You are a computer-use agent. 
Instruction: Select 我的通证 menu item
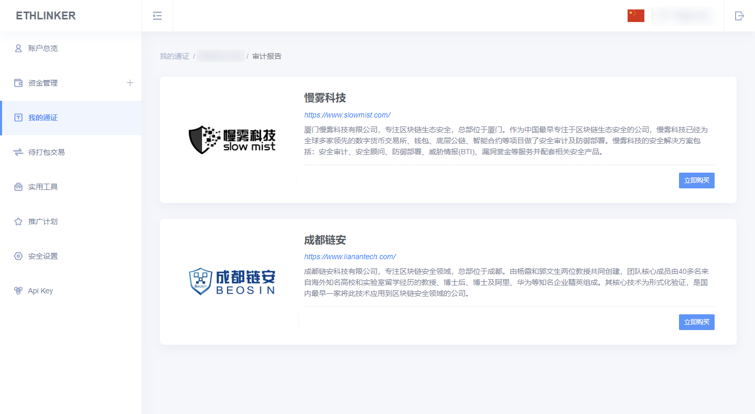71,118
